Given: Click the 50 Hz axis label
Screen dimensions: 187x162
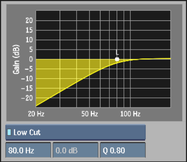Looking at the screenshot, I should click(90, 114).
